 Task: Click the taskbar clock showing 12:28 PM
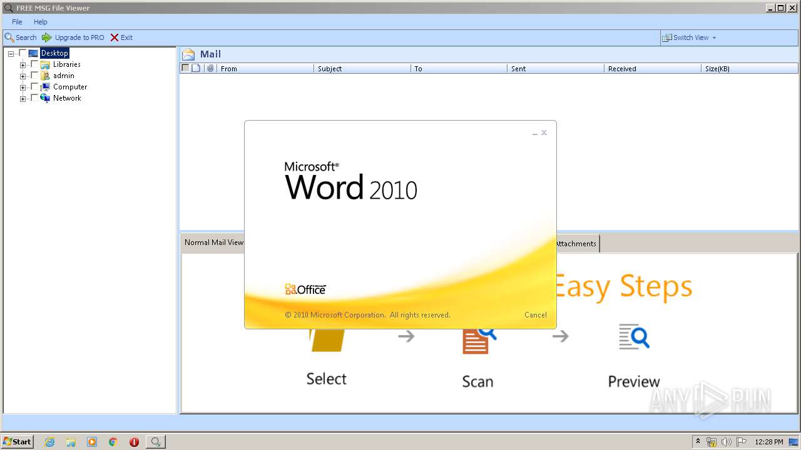point(769,442)
